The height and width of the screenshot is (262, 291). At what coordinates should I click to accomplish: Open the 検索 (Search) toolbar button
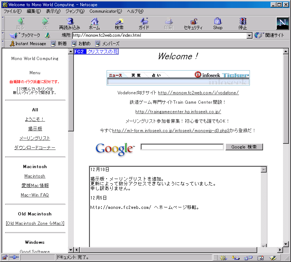[x=119, y=24]
